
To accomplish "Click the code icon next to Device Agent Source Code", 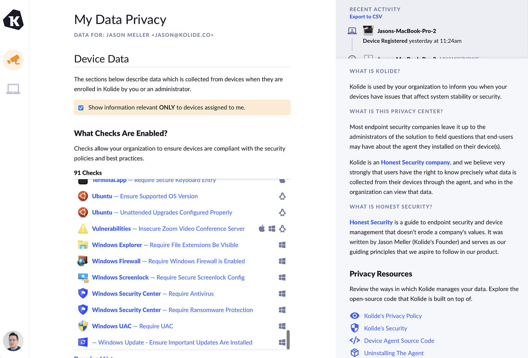I will click(x=355, y=340).
